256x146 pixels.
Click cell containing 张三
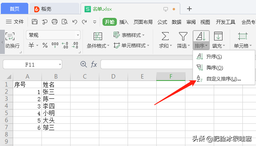pos(56,92)
